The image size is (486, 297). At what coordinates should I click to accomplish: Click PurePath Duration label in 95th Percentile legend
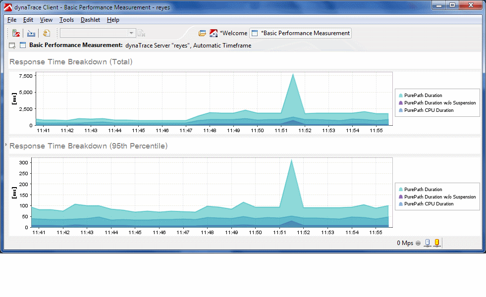423,190
